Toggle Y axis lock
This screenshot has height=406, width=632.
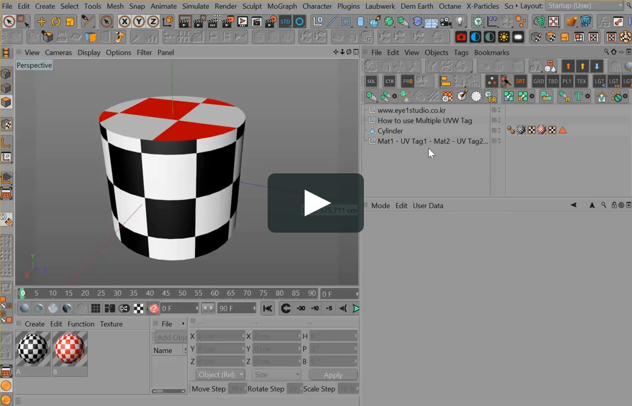pyautogui.click(x=139, y=22)
